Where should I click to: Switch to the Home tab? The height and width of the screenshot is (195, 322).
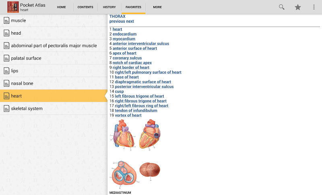click(x=62, y=7)
